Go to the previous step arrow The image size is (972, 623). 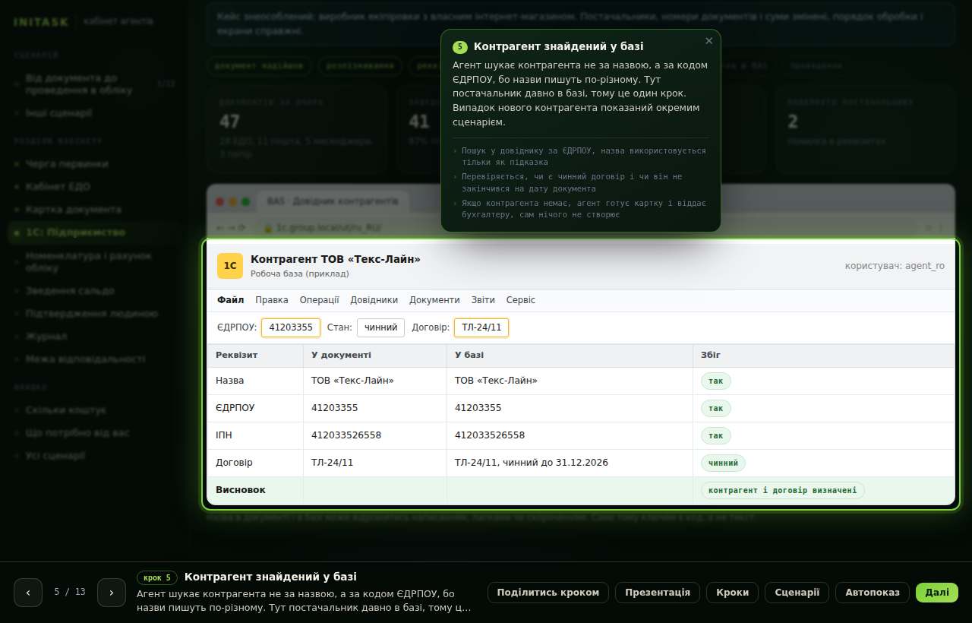coord(28,593)
